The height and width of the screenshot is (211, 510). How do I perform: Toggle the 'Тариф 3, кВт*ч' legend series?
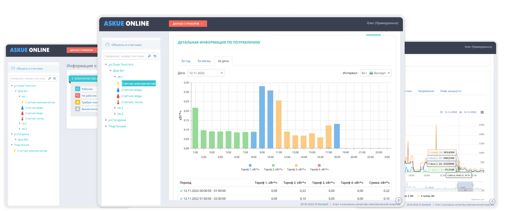click(296, 168)
